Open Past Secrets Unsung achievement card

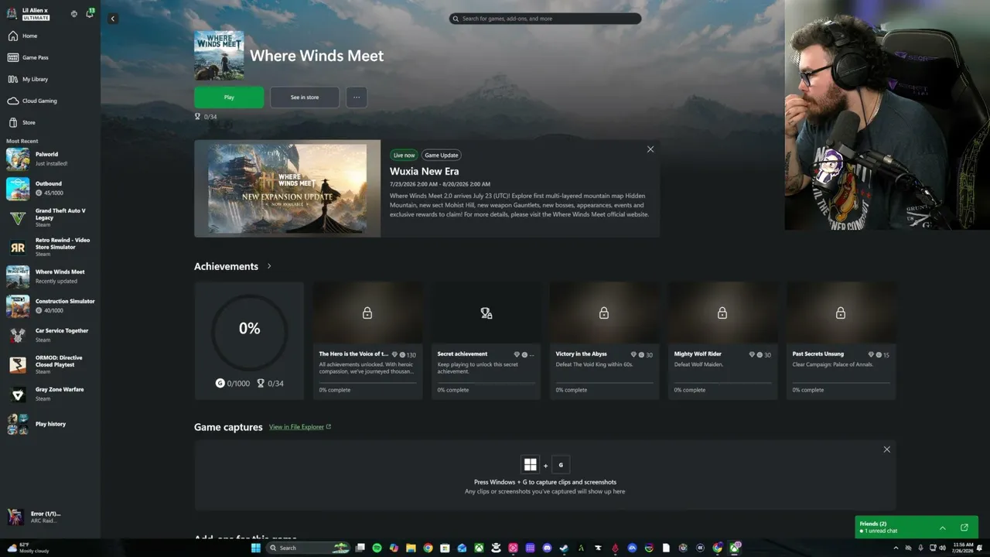tap(841, 340)
